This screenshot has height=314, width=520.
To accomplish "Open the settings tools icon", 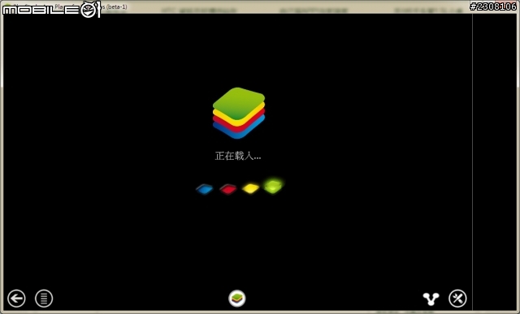I will point(457,299).
